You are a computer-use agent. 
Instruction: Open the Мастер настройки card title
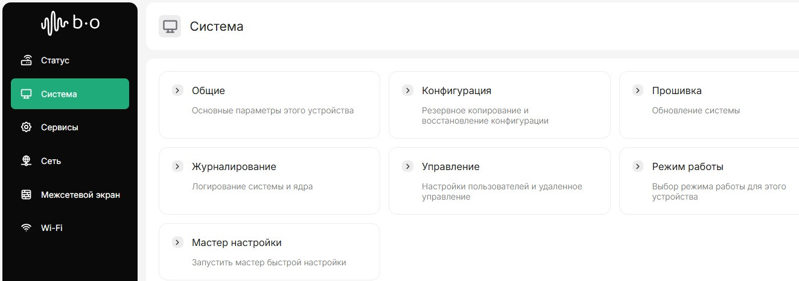[x=237, y=242]
